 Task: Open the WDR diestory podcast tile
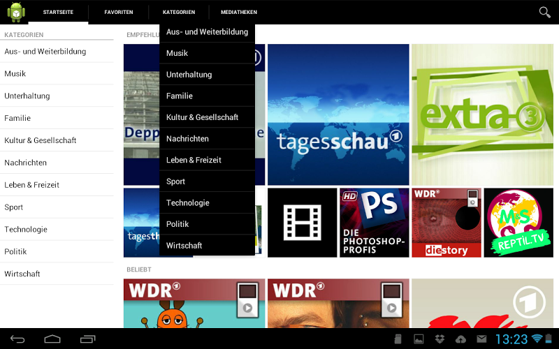tap(447, 223)
